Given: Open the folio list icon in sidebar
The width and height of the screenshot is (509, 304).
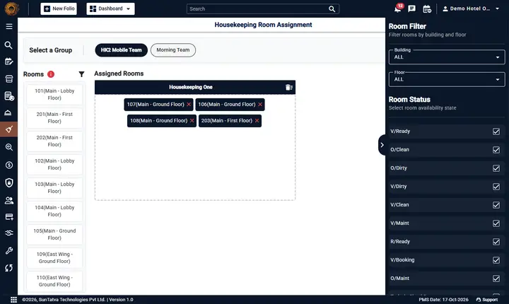Looking at the screenshot, I should (9, 96).
